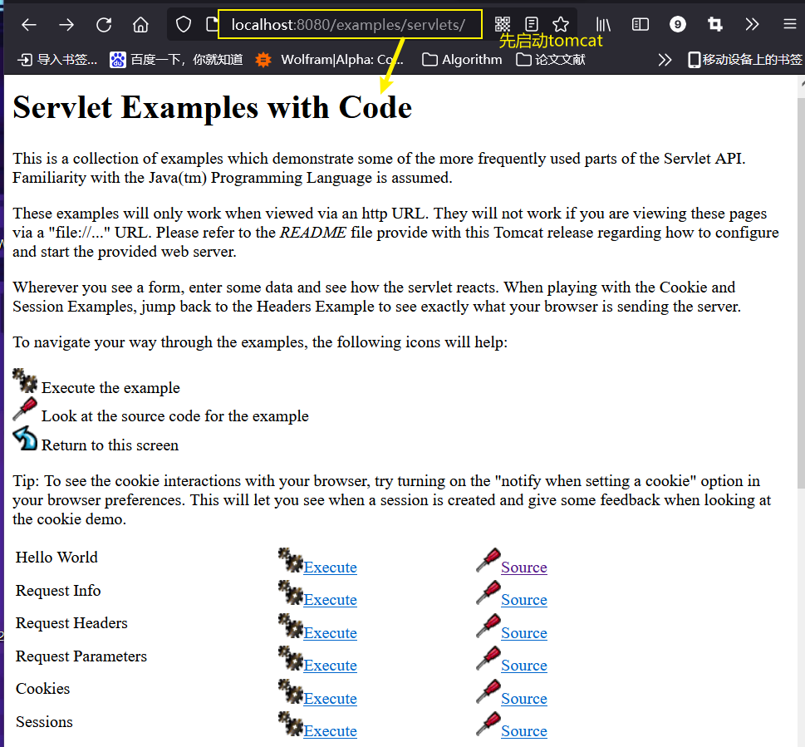Viewport: 805px width, 747px height.
Task: Click gears icon in Request Headers row
Action: pos(291,626)
